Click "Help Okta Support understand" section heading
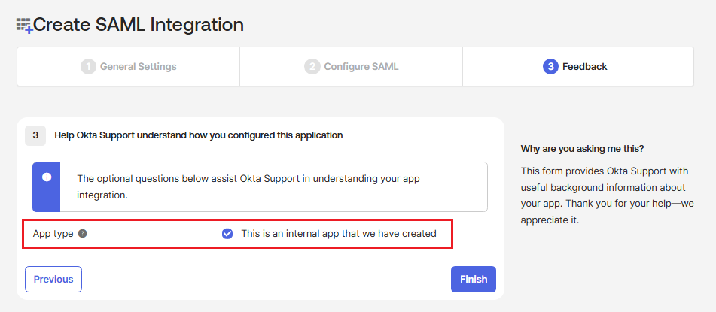This screenshot has height=312, width=716. (199, 135)
